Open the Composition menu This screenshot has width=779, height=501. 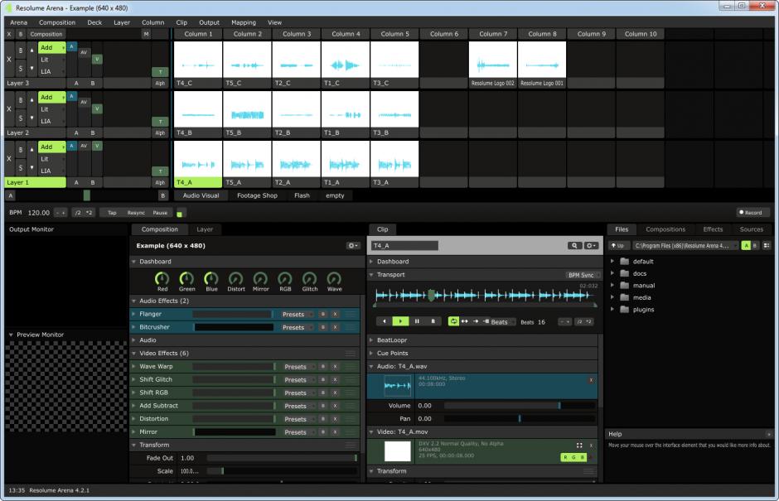coord(57,22)
